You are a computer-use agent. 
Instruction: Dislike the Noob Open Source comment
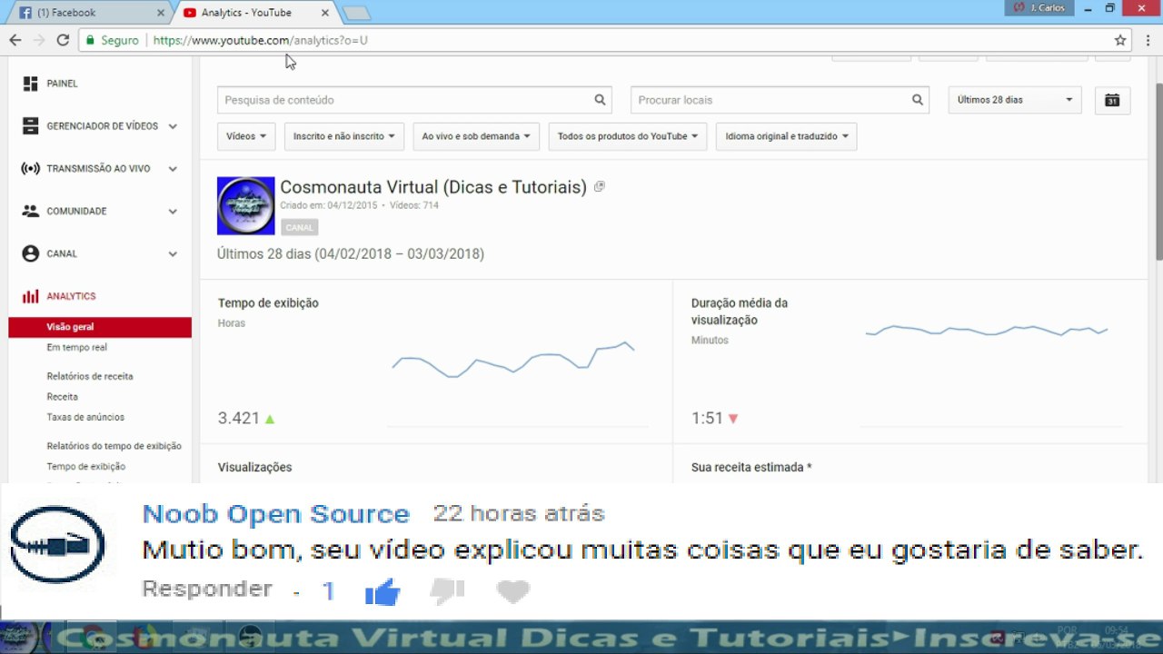point(447,592)
